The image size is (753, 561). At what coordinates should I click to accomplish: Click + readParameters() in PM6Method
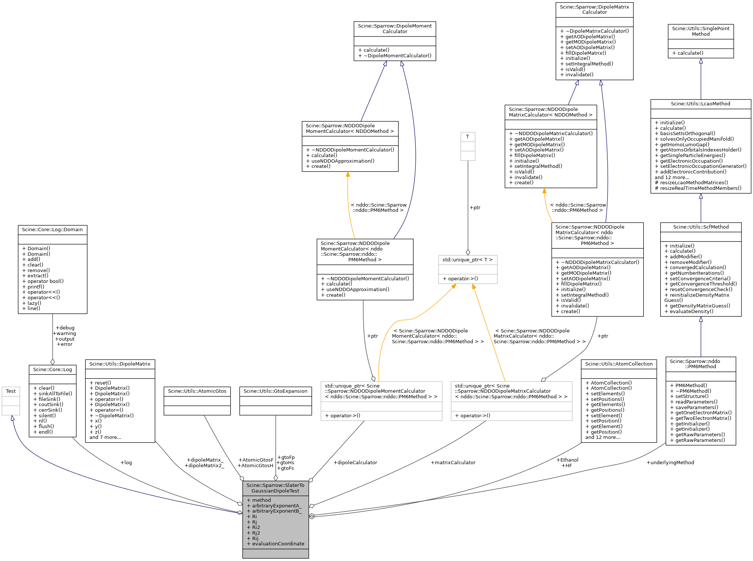[693, 402]
